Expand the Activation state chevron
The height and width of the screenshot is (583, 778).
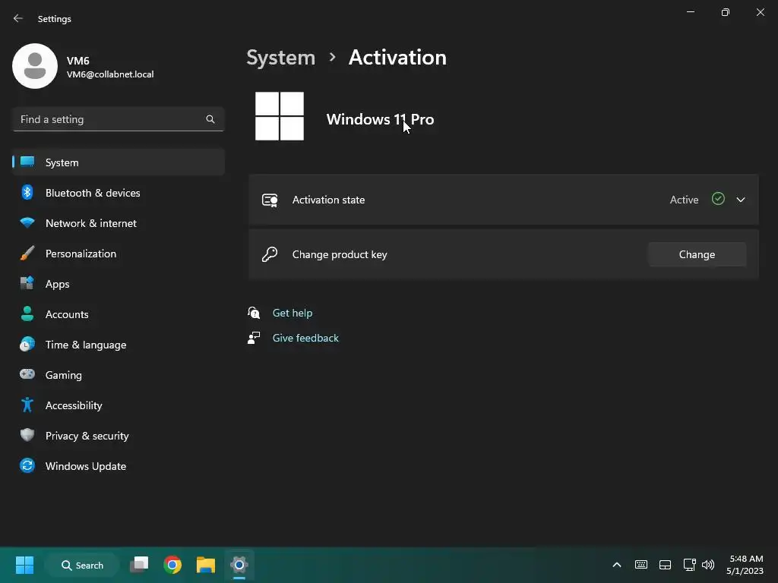[741, 200]
